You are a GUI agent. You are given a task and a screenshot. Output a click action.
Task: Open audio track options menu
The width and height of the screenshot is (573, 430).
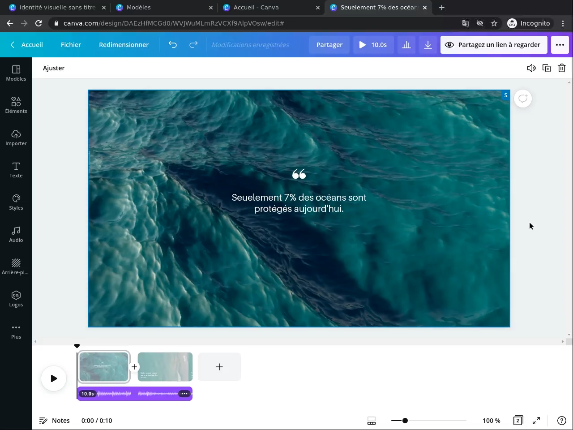coord(184,394)
